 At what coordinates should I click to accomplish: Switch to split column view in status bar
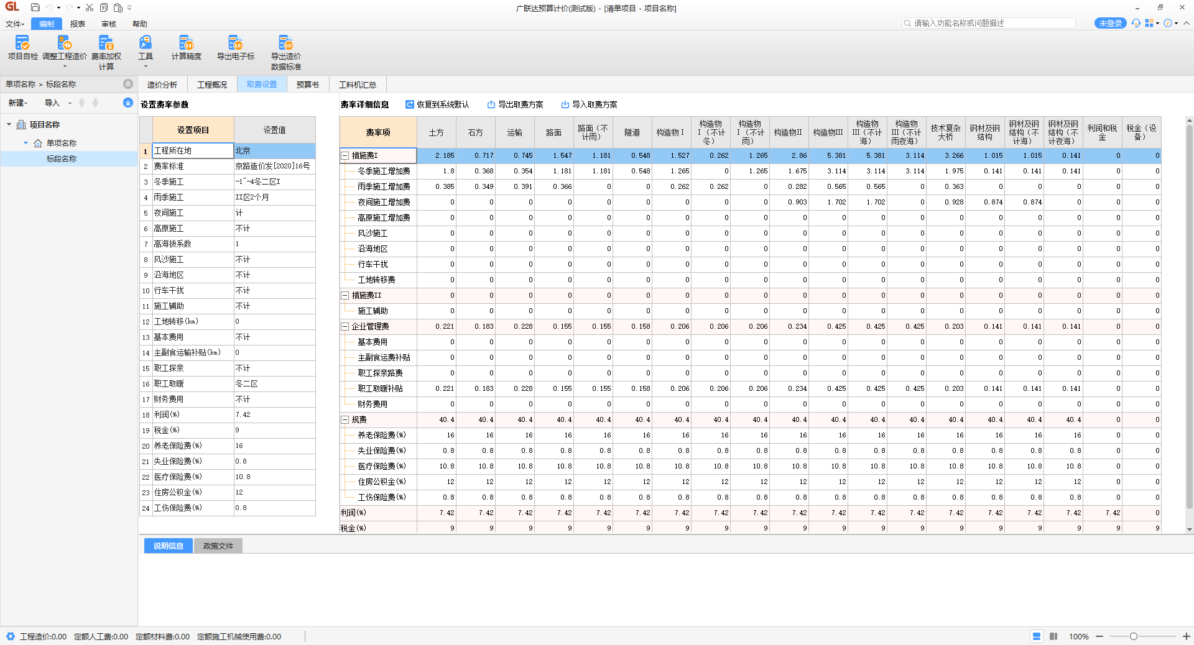(1053, 636)
